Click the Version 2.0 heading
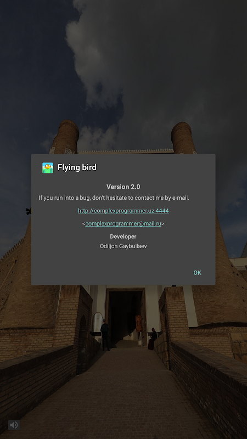Viewport: 247px width, 439px height. coord(123,187)
